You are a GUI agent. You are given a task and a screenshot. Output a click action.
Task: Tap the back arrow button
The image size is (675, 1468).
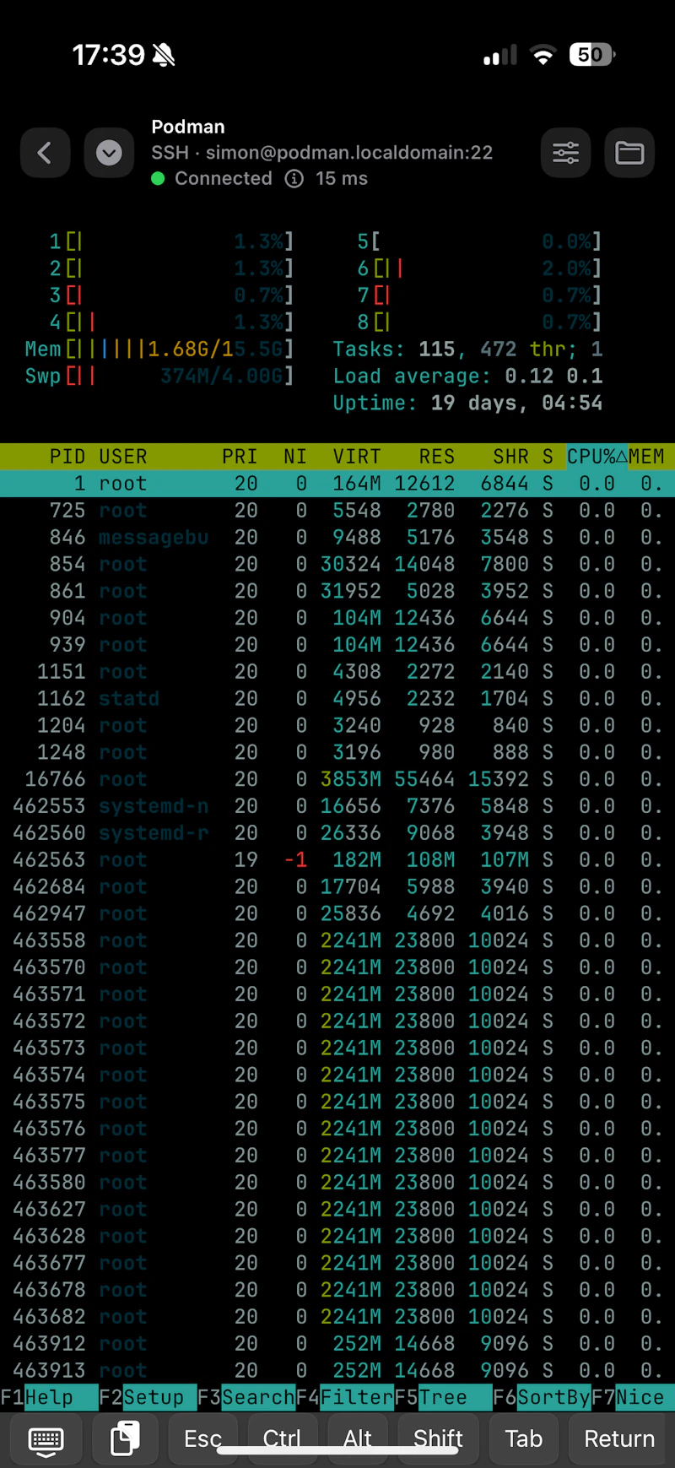coord(45,153)
